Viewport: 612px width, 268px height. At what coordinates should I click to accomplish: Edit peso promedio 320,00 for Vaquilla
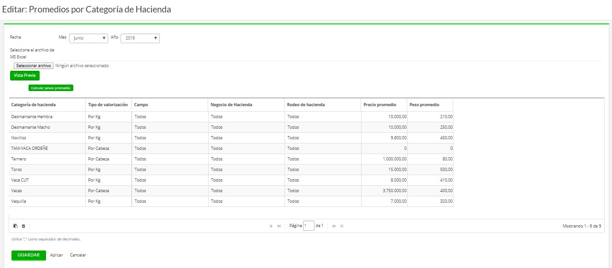tap(430, 201)
